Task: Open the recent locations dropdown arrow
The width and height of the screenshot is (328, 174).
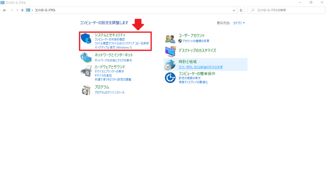Action: pyautogui.click(x=17, y=10)
